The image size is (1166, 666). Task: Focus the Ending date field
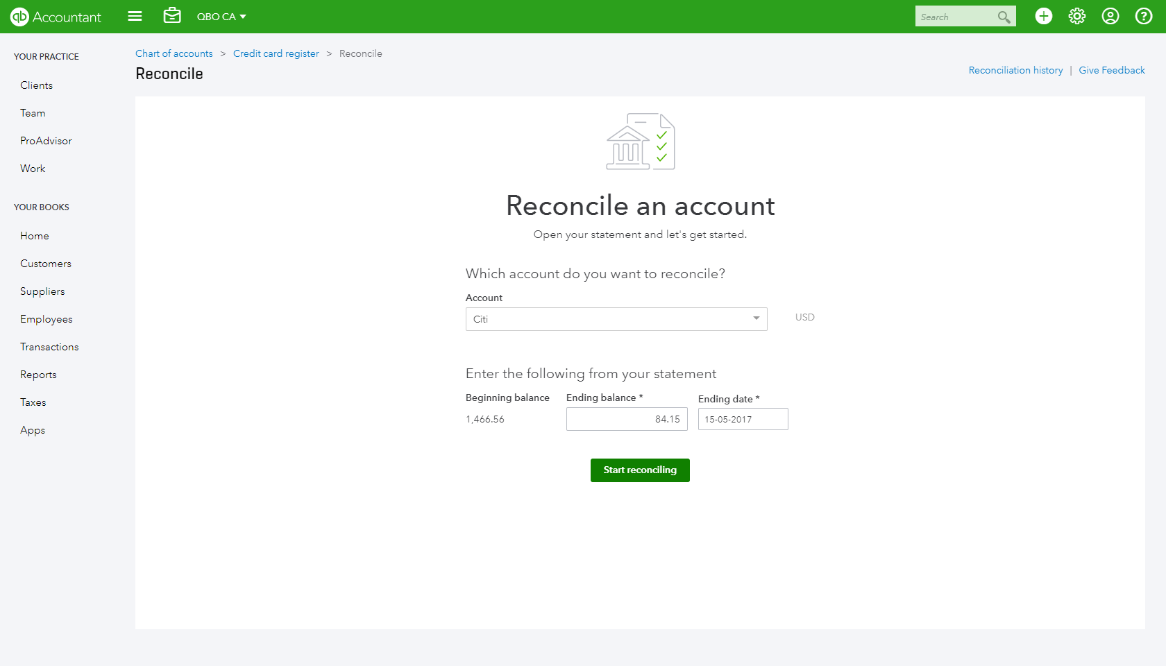click(x=743, y=419)
